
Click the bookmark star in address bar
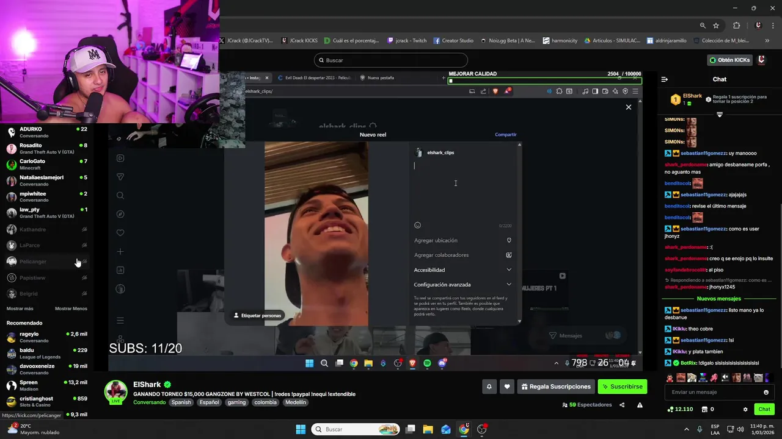pyautogui.click(x=716, y=26)
